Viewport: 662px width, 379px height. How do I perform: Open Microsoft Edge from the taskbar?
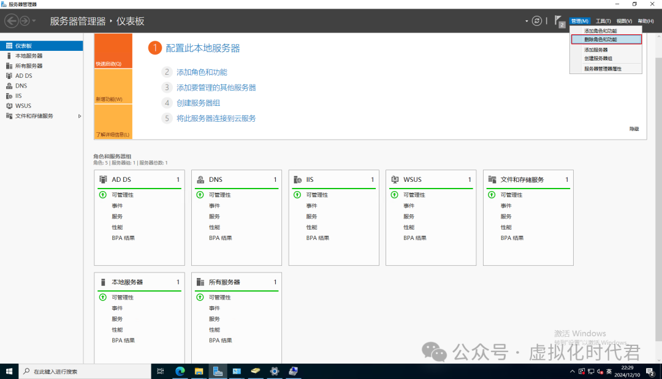pyautogui.click(x=180, y=371)
